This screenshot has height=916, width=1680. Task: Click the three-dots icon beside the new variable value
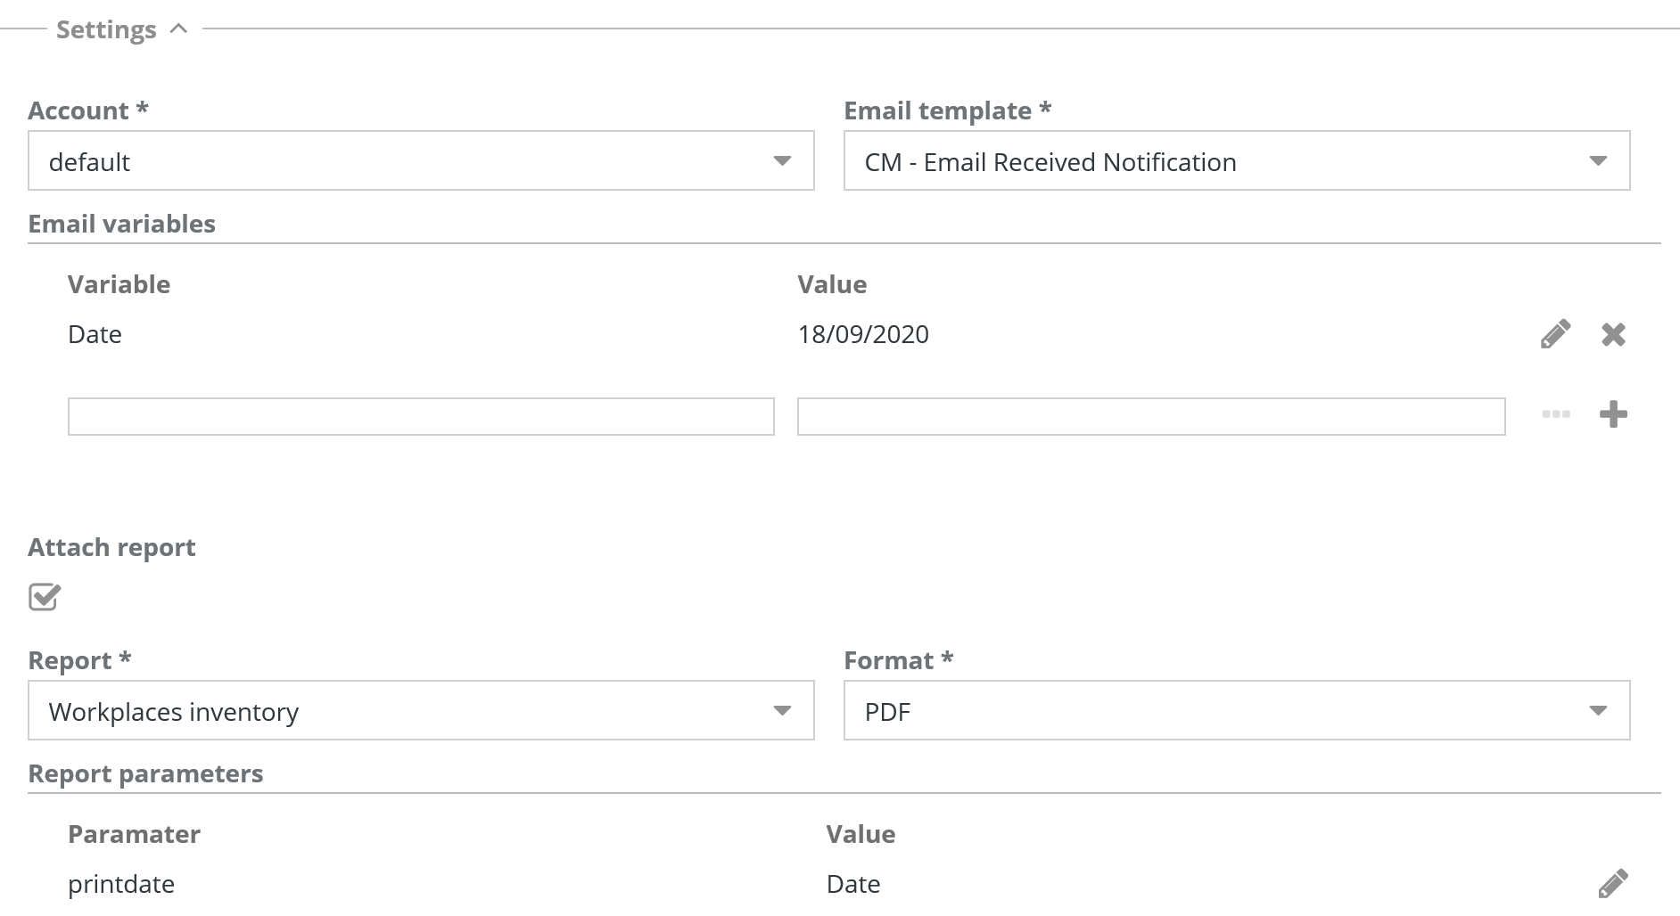[x=1556, y=414]
